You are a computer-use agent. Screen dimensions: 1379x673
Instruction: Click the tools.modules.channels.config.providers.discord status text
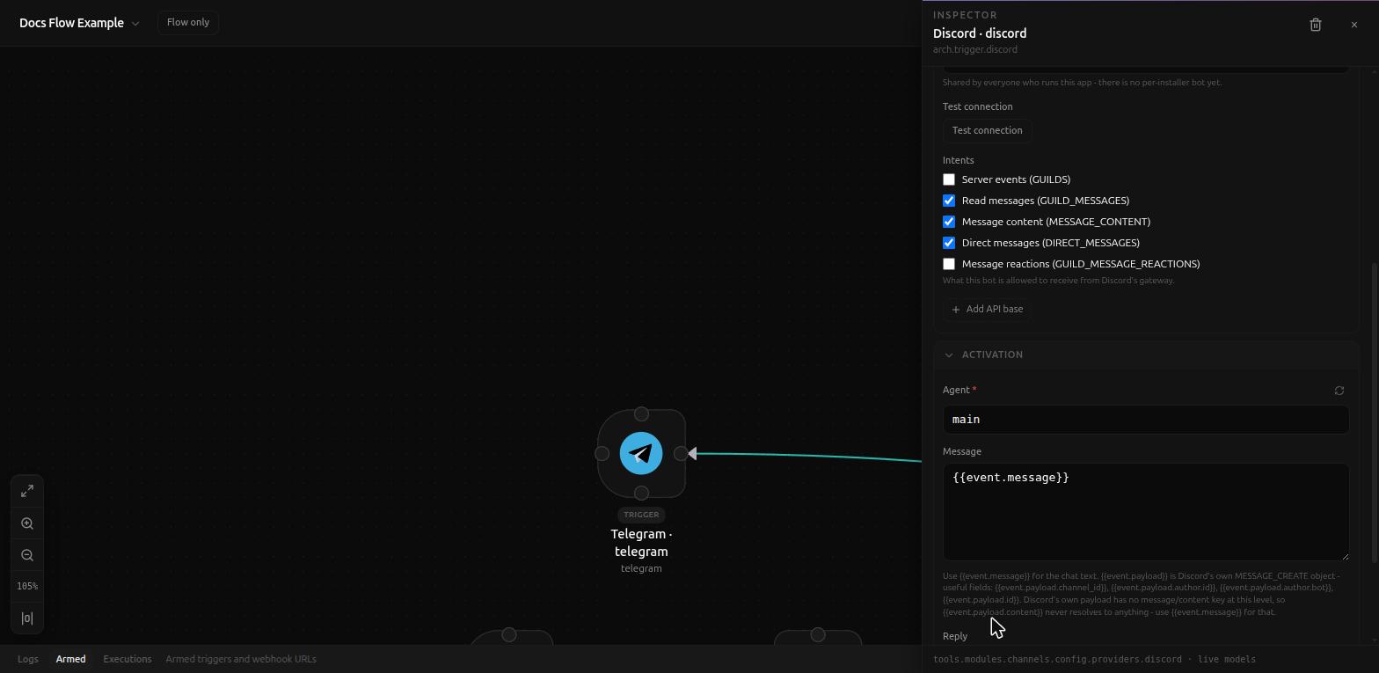[x=1058, y=659]
